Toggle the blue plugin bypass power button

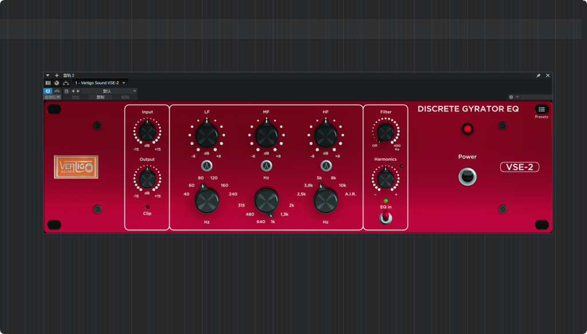click(48, 91)
